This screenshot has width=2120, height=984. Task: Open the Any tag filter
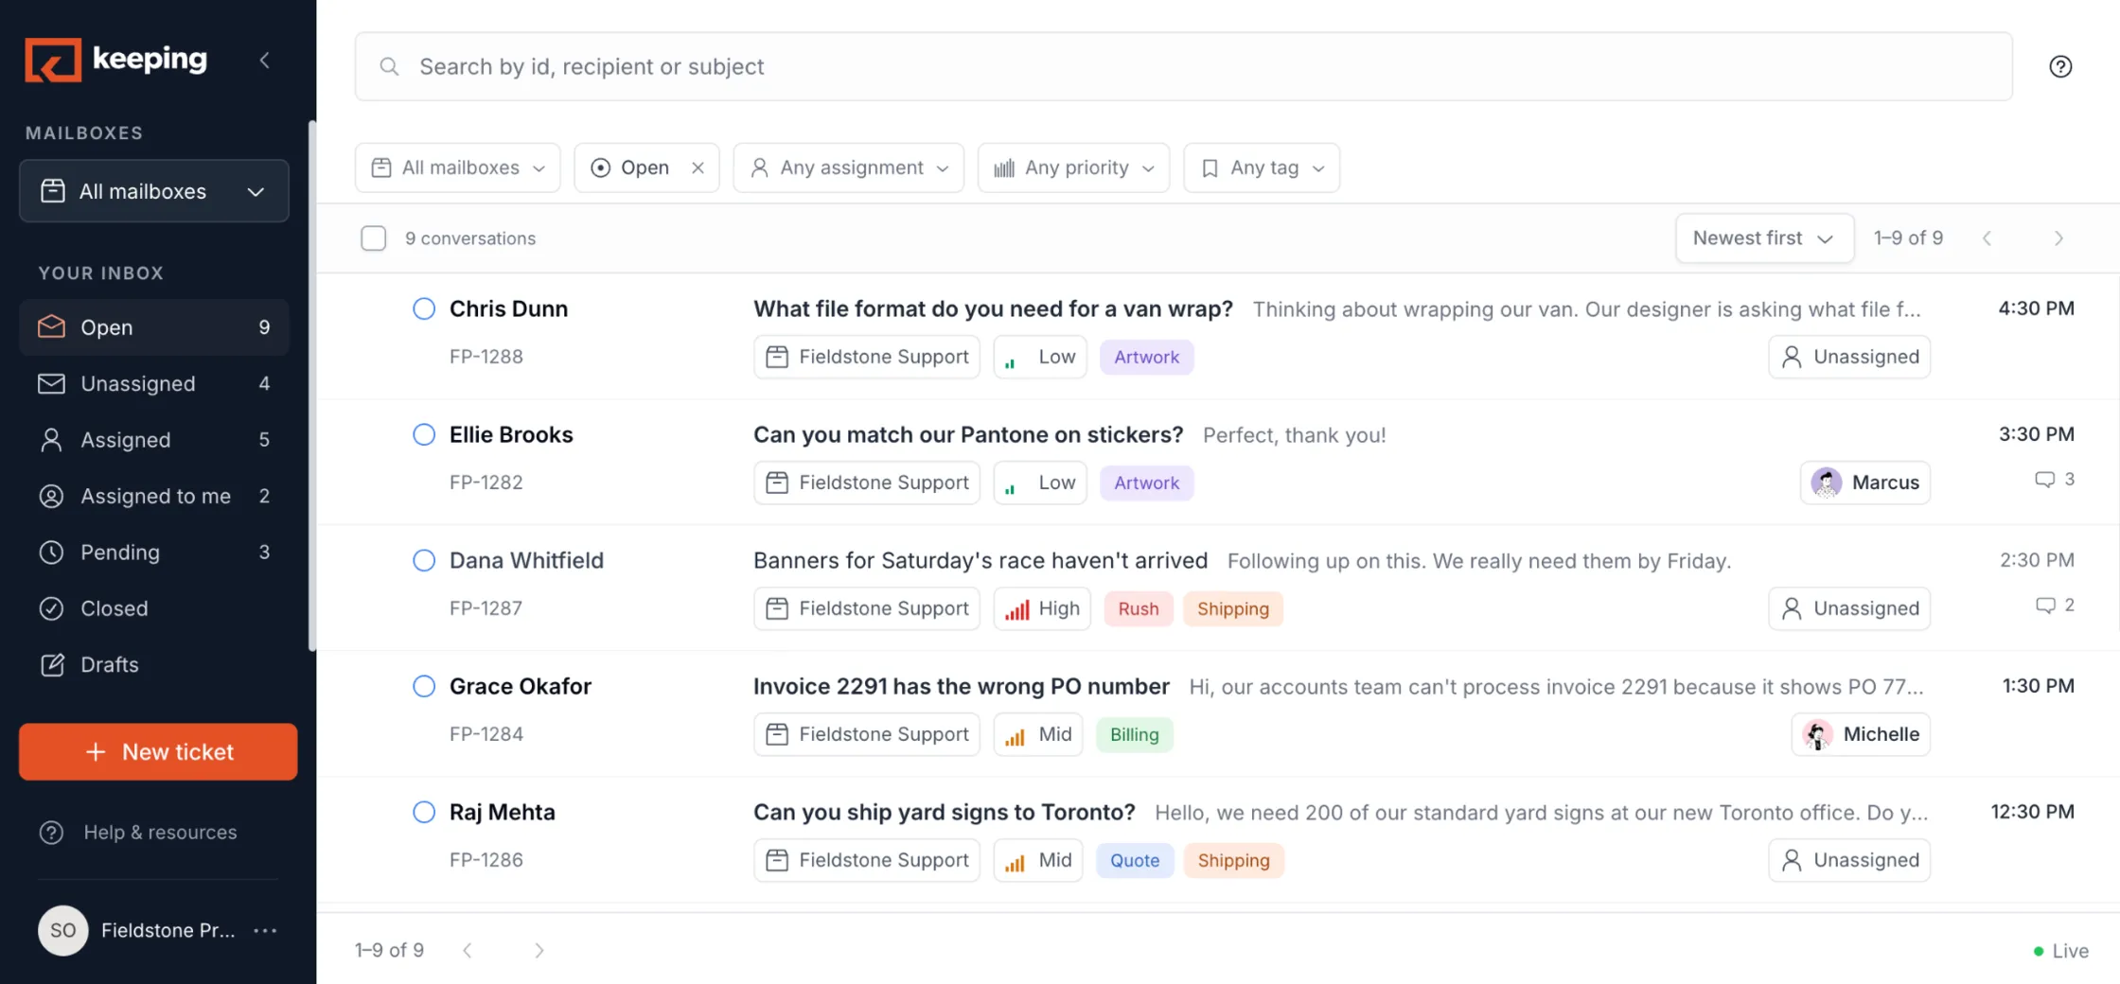click(x=1262, y=167)
